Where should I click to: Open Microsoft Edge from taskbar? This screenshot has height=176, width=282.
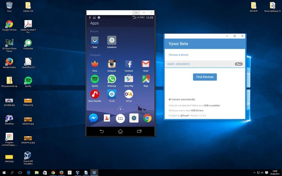point(29,173)
